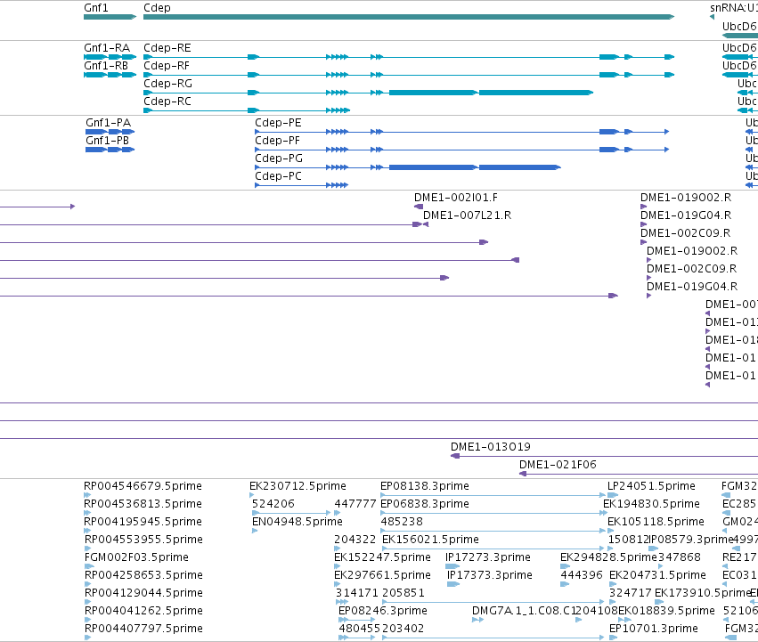Open the Cdep-RF transcript

coord(167,66)
